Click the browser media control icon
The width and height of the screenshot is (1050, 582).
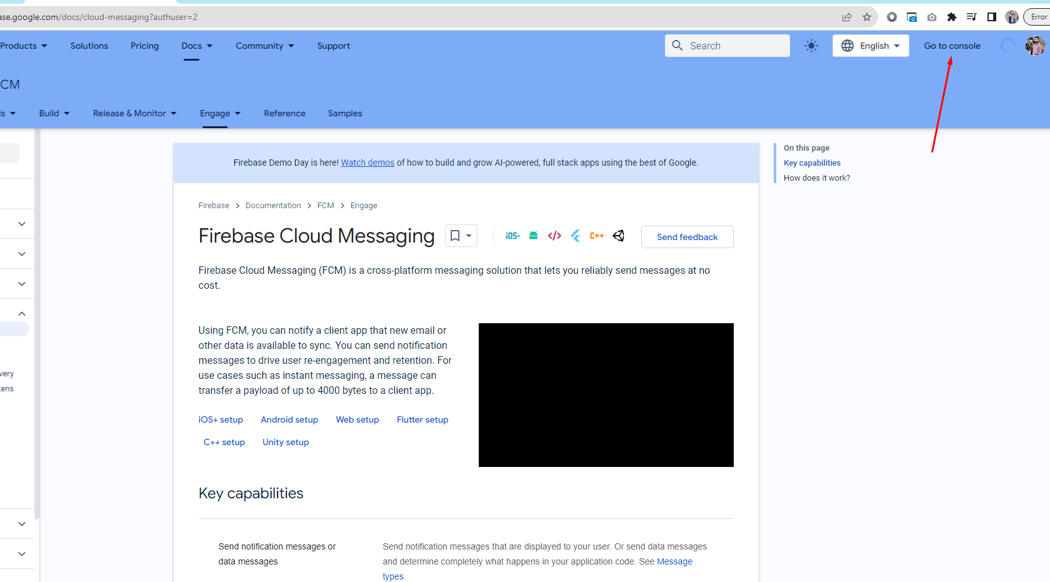(x=972, y=17)
